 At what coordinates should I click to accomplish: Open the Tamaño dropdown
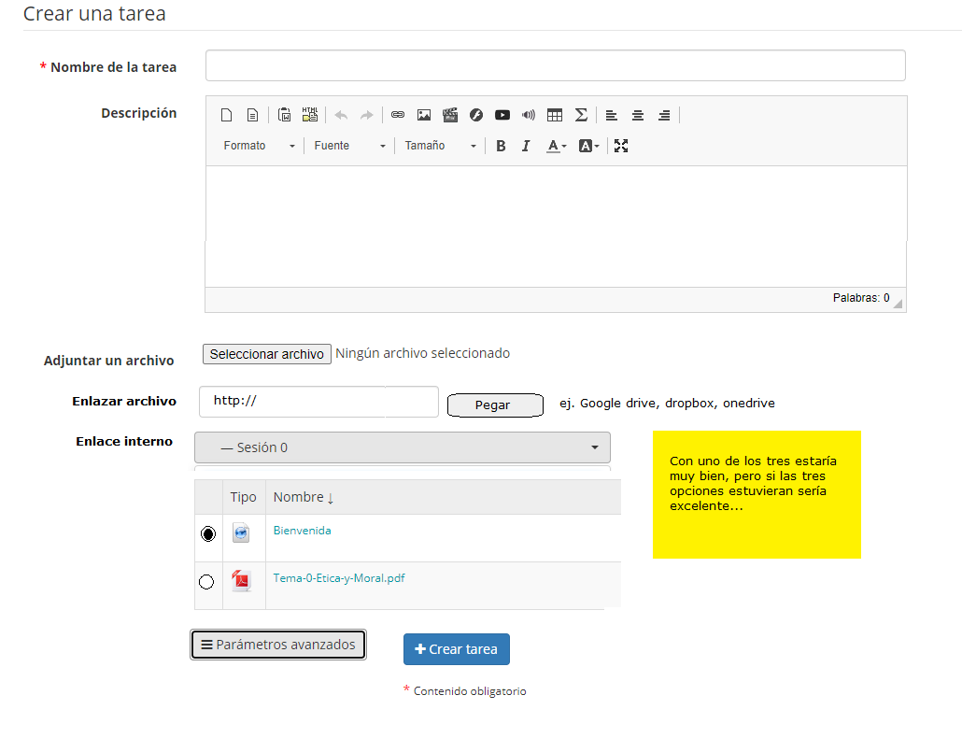pyautogui.click(x=440, y=146)
